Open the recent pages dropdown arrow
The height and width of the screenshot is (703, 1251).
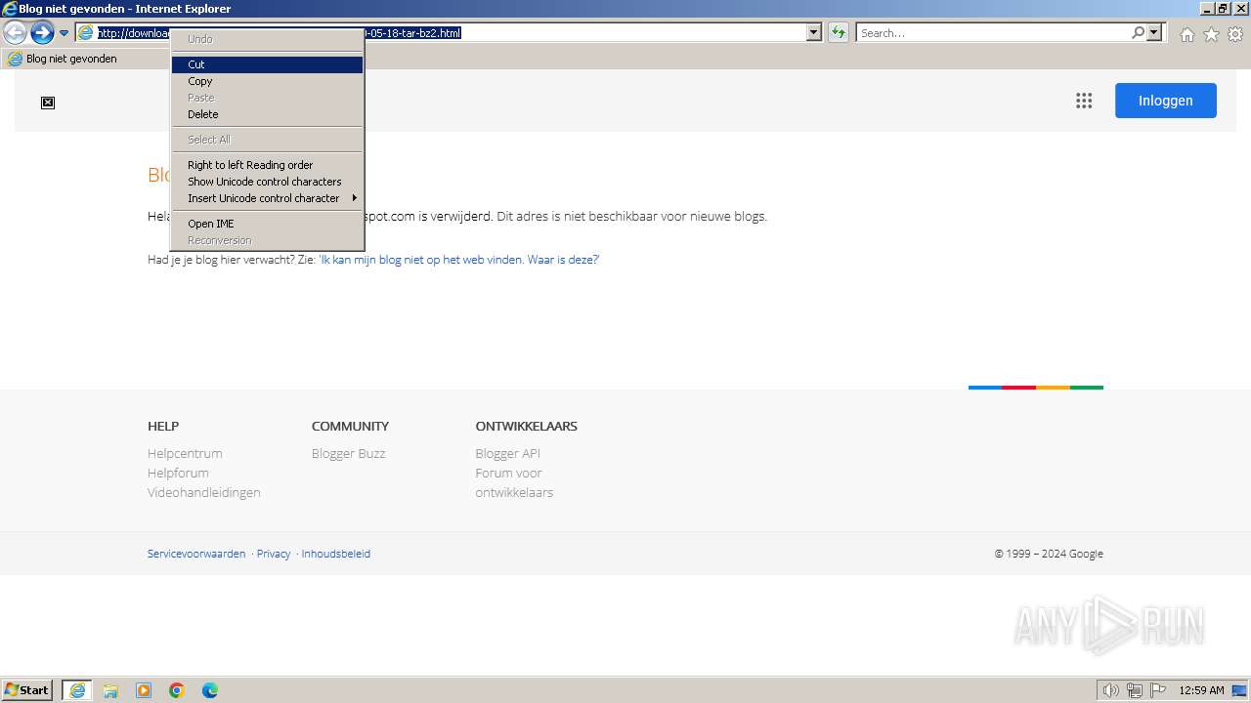[65, 33]
